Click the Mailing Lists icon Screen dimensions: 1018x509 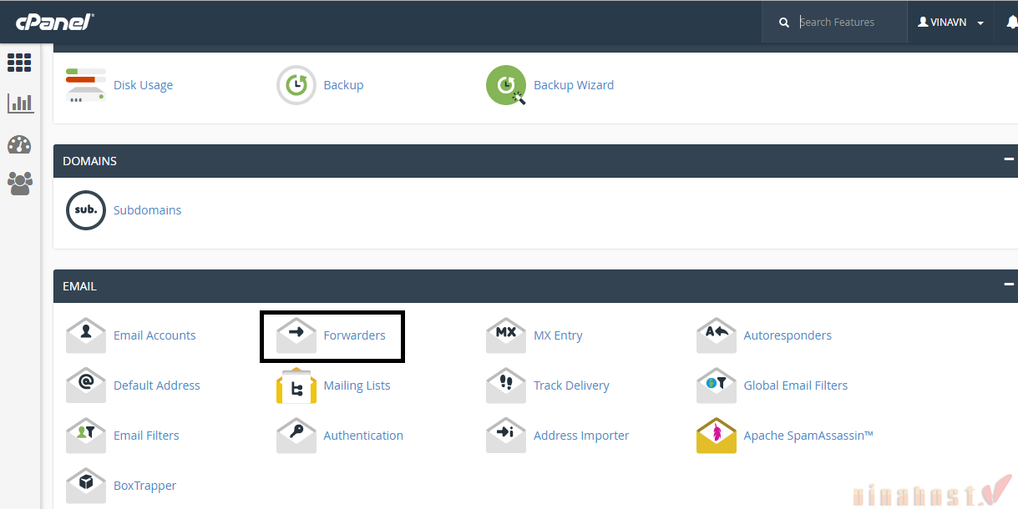[x=296, y=386]
